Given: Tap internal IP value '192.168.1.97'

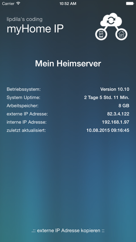Looking at the screenshot, I should [116, 122].
